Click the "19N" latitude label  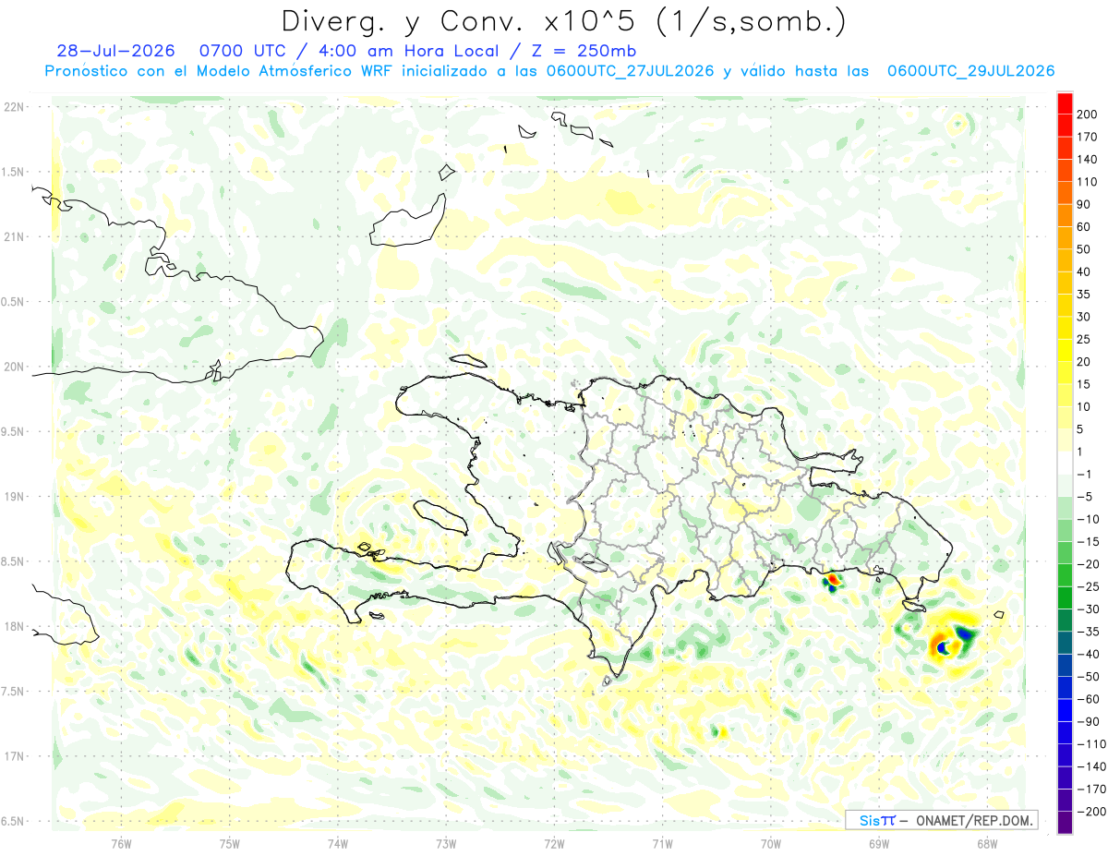[15, 497]
